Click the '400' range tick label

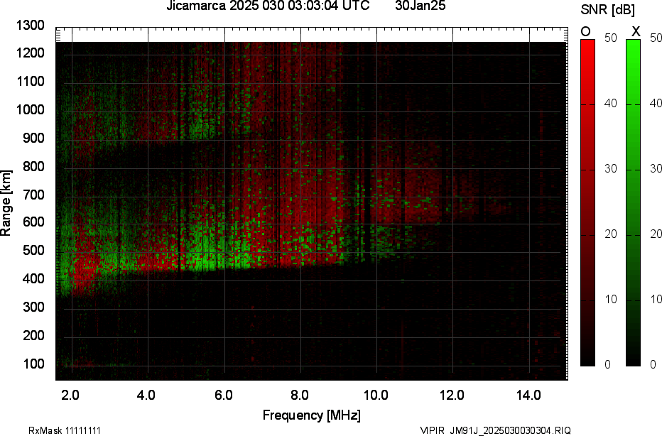pos(33,278)
